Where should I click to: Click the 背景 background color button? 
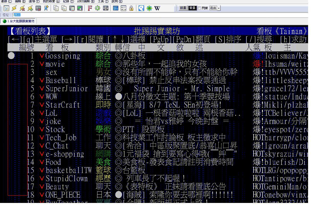pos(192,8)
